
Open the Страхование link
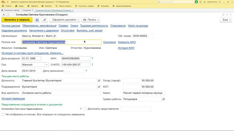118,25
